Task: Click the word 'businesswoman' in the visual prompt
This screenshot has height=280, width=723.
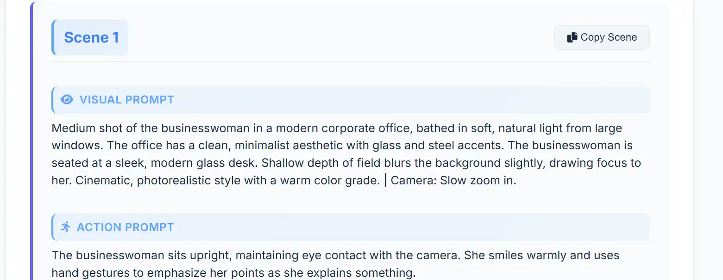Action: pyautogui.click(x=204, y=128)
